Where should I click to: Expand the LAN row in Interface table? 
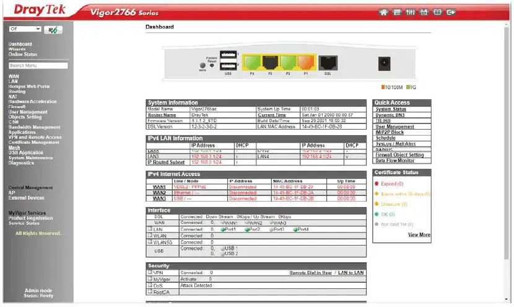(x=150, y=229)
